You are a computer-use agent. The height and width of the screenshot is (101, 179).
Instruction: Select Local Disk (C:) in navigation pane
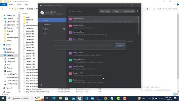coord(12,74)
